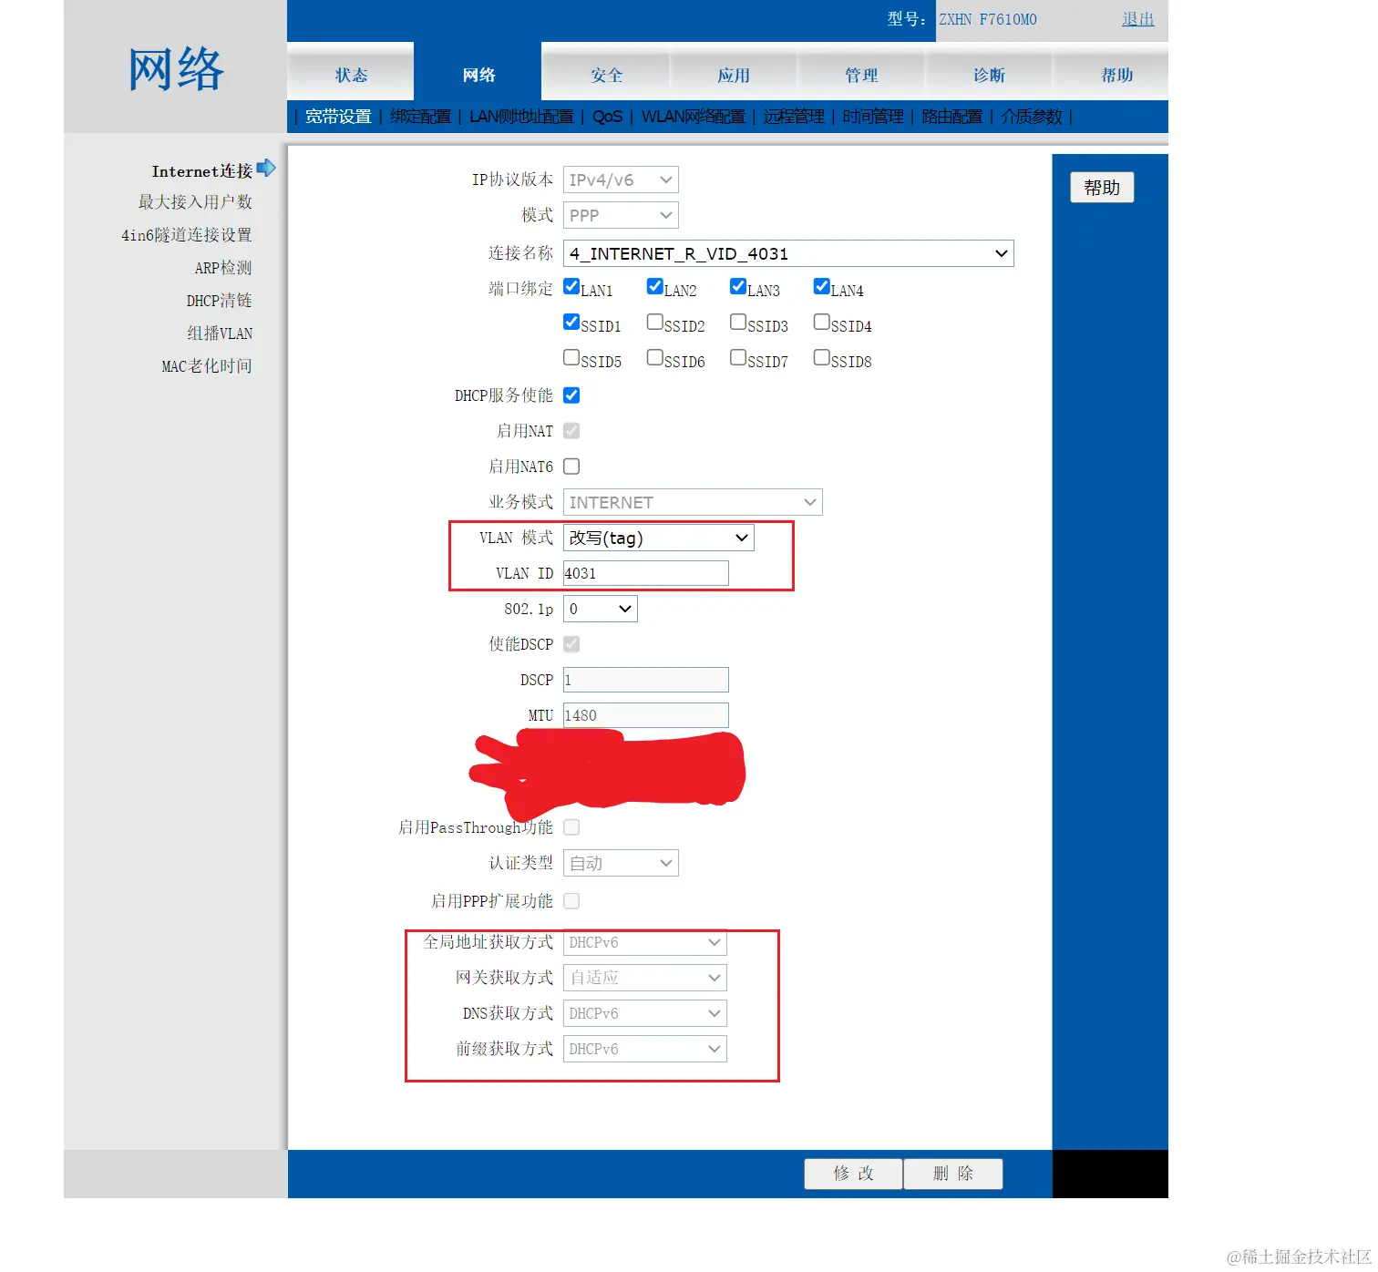
Task: Click the 修改 button
Action: coord(853,1174)
